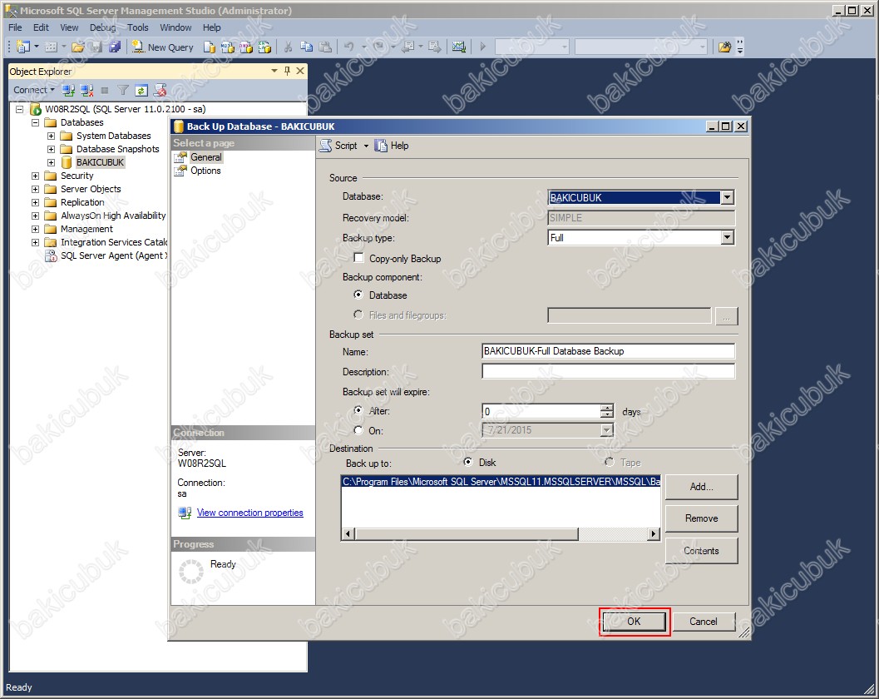Click the backup set Name field
The width and height of the screenshot is (879, 699).
click(608, 351)
